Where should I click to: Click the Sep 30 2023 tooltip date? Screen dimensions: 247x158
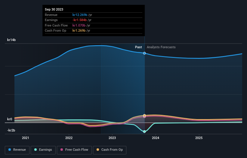coord(54,9)
